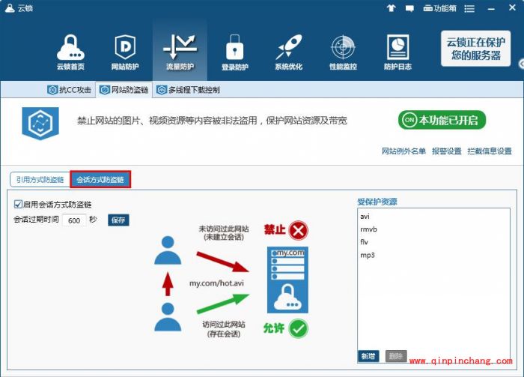
Task: Open the 登录防护 padlock icon
Action: [x=234, y=52]
